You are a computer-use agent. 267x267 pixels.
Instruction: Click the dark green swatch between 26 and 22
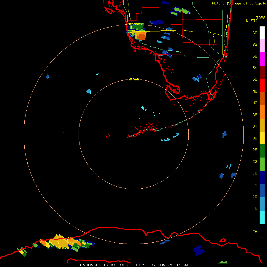pos(262,151)
